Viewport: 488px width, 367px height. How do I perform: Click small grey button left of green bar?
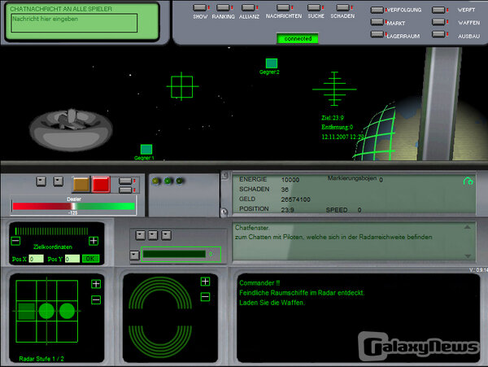pos(134,256)
